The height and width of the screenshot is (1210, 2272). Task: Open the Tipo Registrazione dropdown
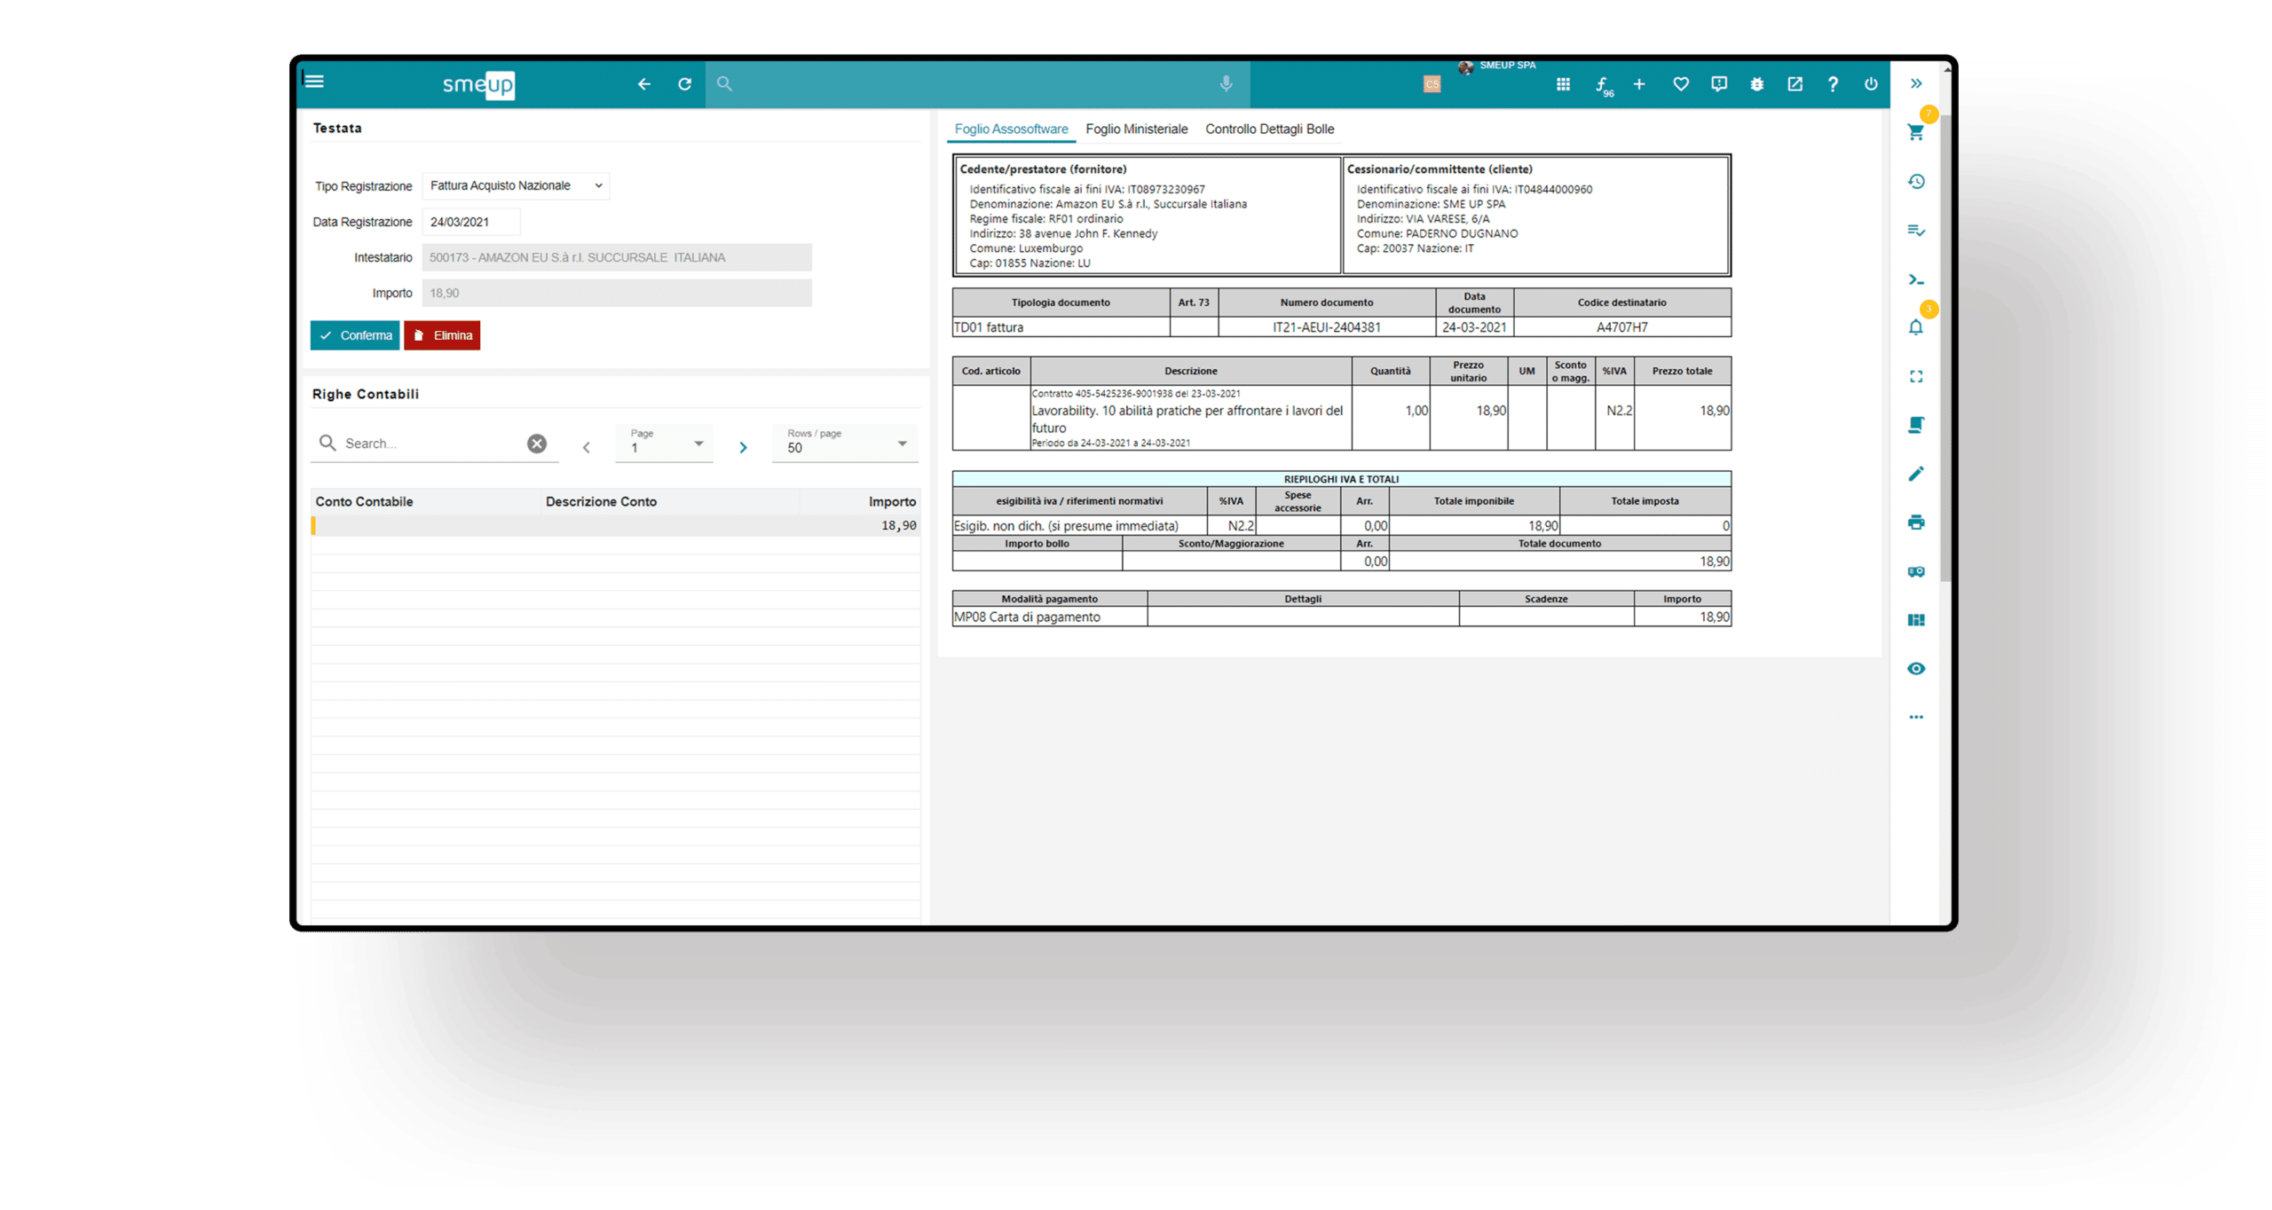516,185
